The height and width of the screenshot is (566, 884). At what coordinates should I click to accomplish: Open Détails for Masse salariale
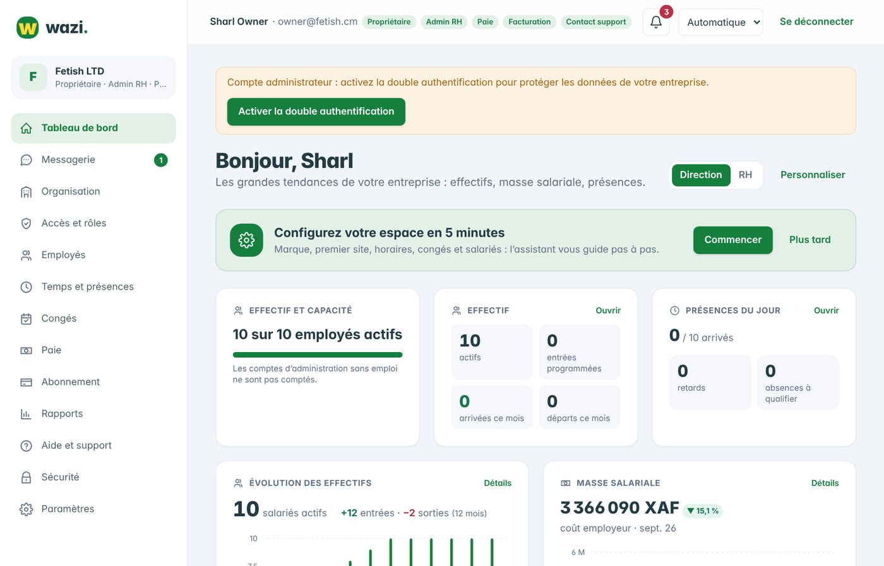825,483
